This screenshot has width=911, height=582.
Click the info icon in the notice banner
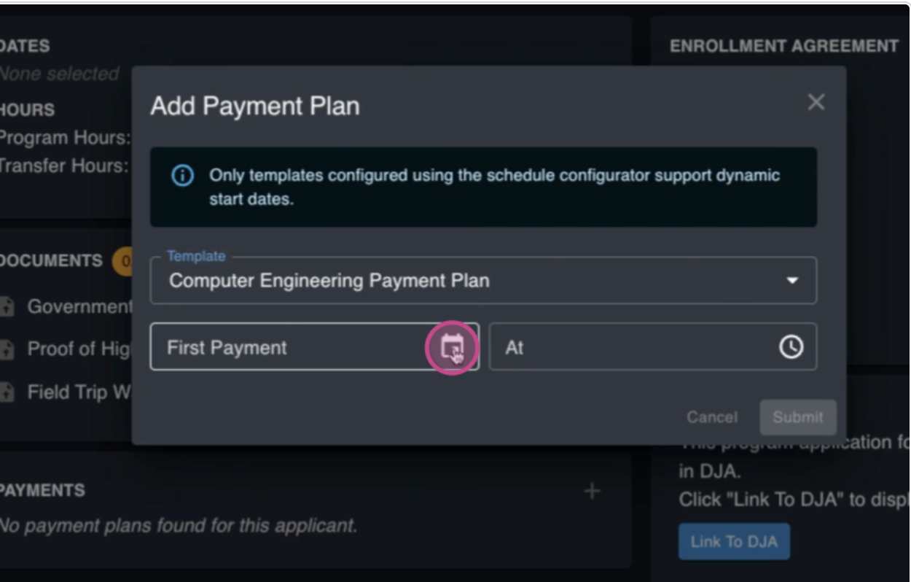click(x=182, y=176)
